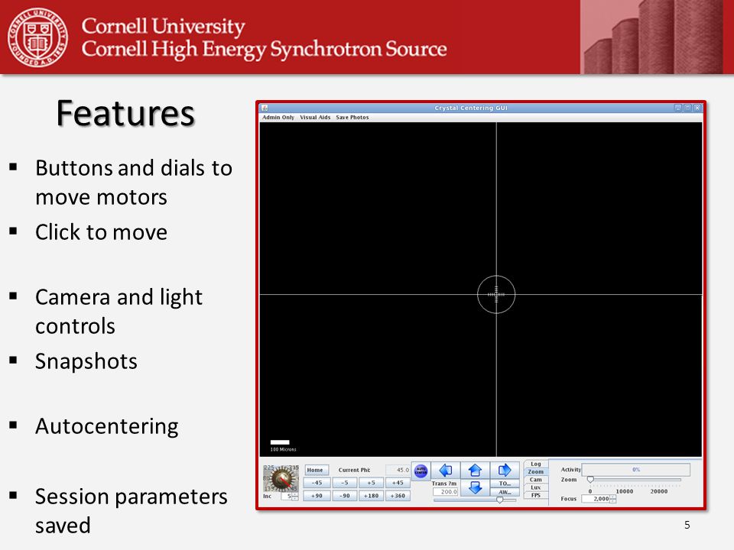Open the Visual Aids menu

pos(315,118)
